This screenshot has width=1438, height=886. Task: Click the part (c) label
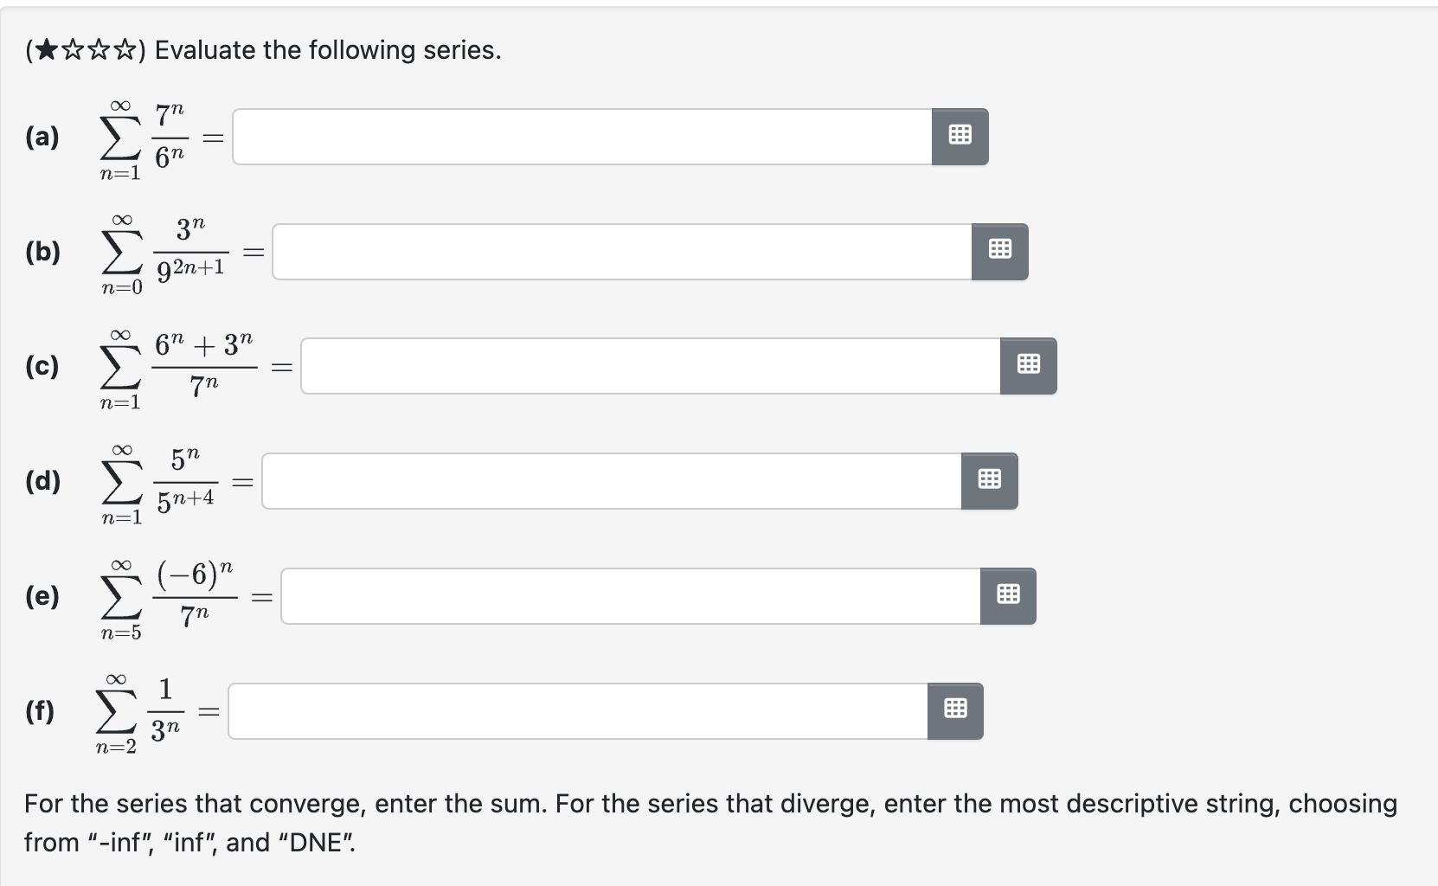42,366
